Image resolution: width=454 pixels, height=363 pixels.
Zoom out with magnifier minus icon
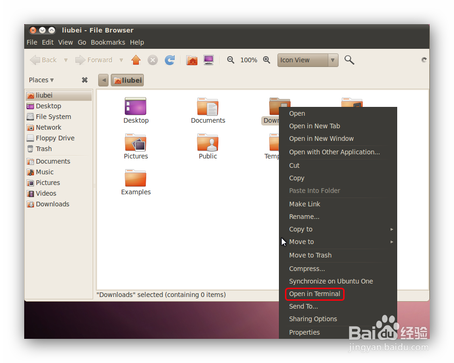pos(230,60)
